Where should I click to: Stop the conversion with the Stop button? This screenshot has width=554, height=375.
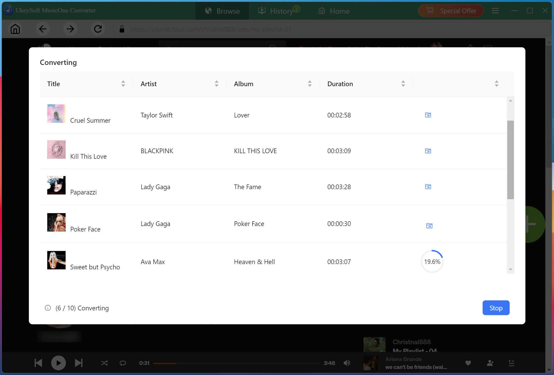click(x=496, y=308)
